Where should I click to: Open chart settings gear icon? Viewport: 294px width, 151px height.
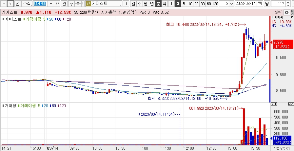(x=286, y=12)
